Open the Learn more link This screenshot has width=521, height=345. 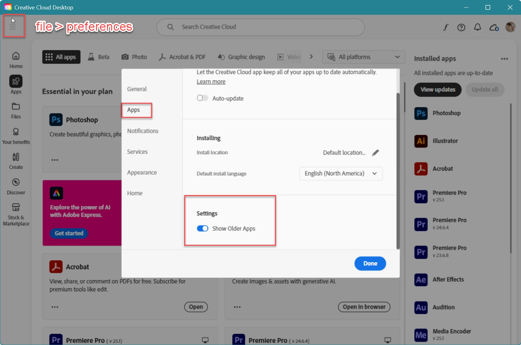(x=211, y=82)
